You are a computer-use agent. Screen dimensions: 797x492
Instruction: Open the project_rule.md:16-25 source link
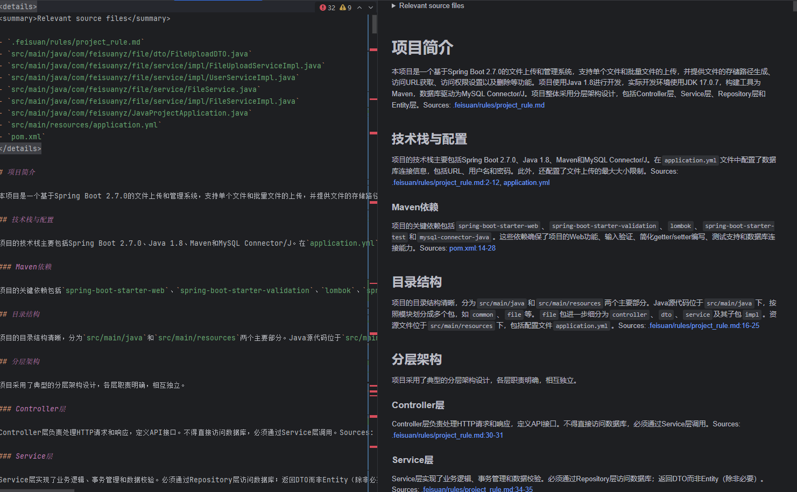click(704, 326)
